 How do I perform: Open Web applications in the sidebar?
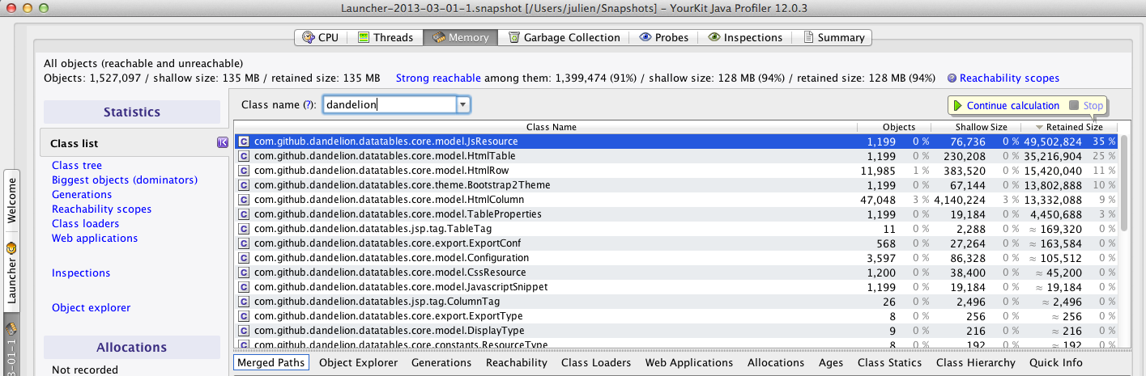tap(95, 238)
